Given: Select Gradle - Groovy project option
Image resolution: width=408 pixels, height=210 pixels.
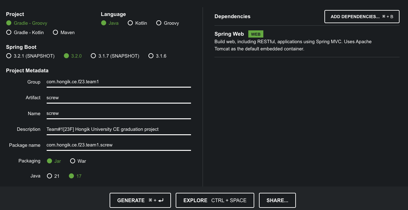Looking at the screenshot, I should [27, 23].
